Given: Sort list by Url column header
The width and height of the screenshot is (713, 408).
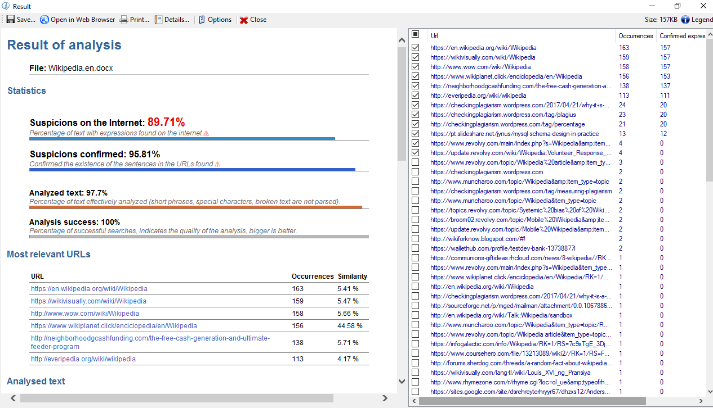Looking at the screenshot, I should pyautogui.click(x=434, y=36).
